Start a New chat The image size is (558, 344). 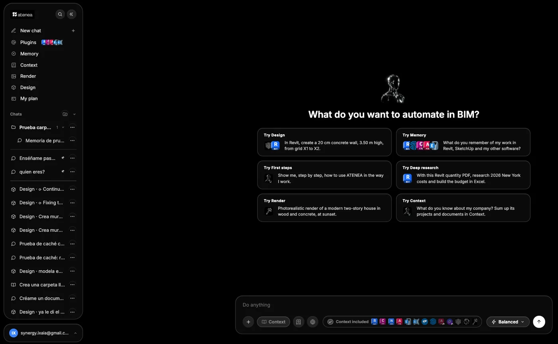click(43, 31)
